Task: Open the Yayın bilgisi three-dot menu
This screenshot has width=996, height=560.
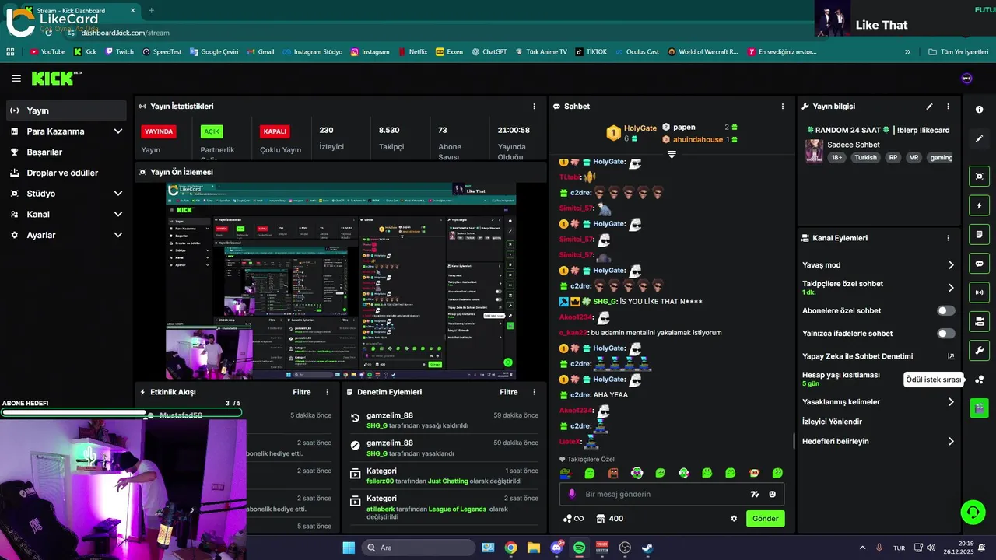Action: pos(948,107)
